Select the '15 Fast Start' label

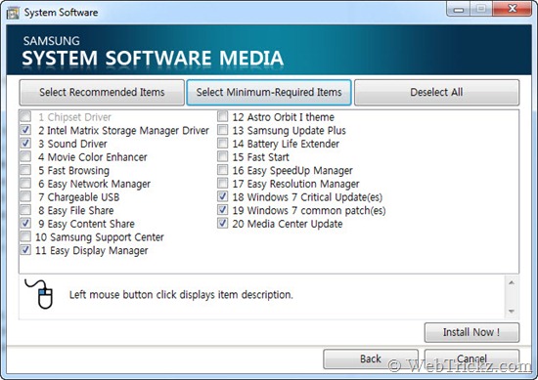261,157
